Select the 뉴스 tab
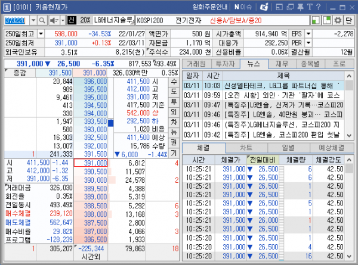 click(x=254, y=64)
